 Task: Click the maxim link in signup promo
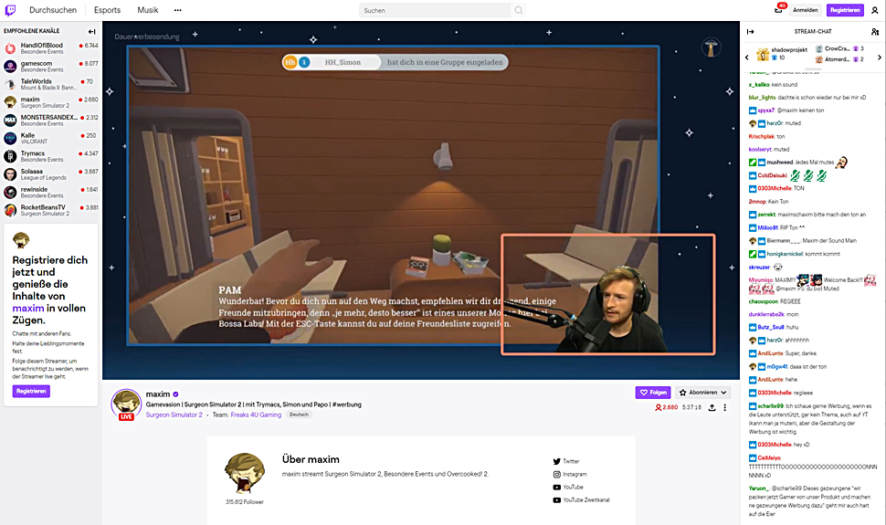click(x=28, y=309)
